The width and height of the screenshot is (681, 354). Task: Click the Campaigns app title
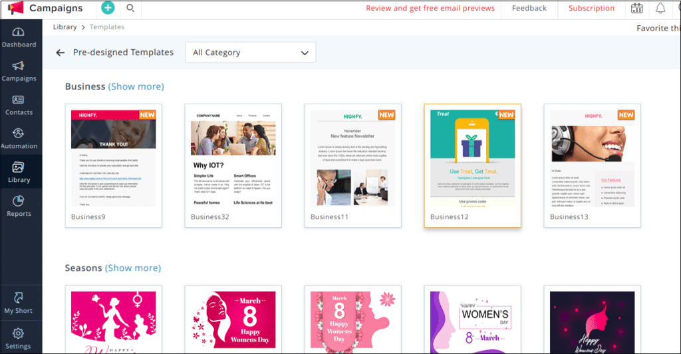[56, 8]
